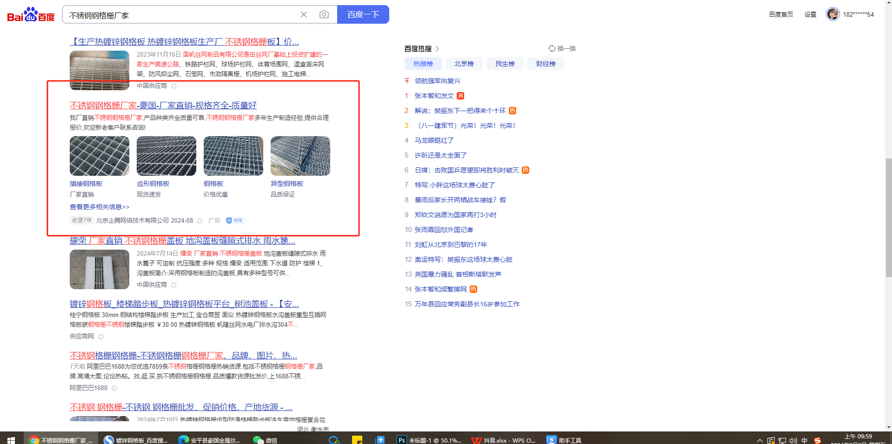Open hot search 张本智和发文

[434, 96]
